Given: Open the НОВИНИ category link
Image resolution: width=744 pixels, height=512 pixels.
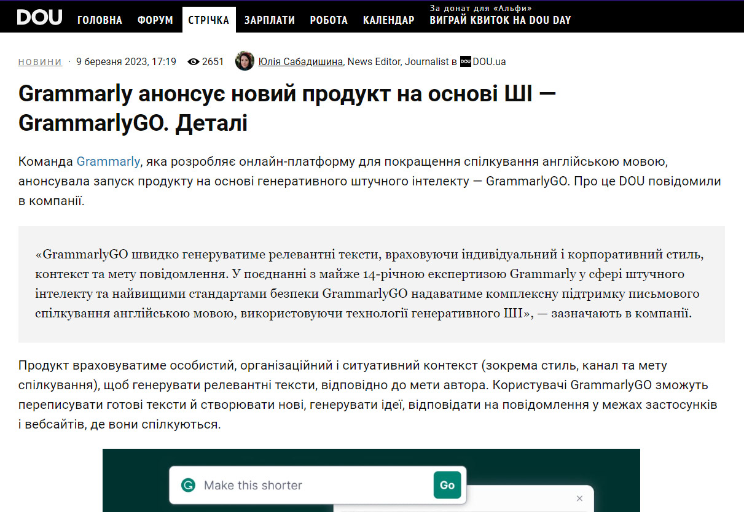Looking at the screenshot, I should [x=40, y=61].
